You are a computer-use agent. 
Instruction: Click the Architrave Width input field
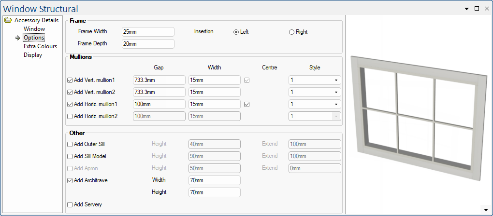[x=214, y=180]
